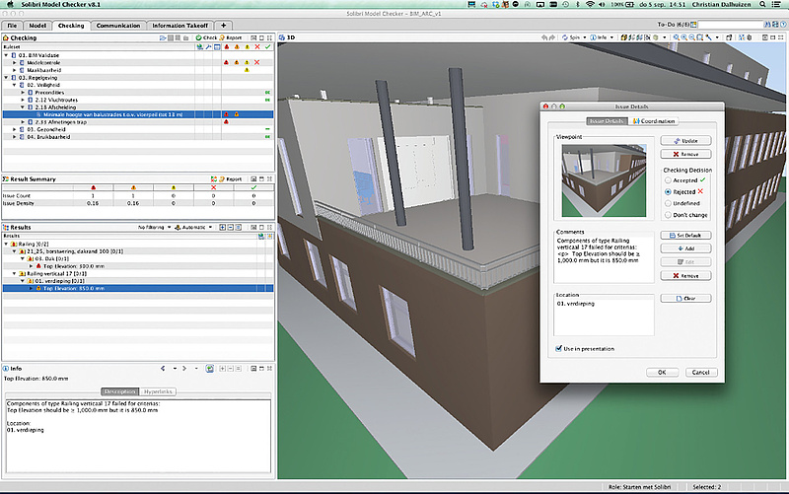Click the forward arrow in 3D view toolbar
Viewport: 789px width, 494px height.
(552, 37)
